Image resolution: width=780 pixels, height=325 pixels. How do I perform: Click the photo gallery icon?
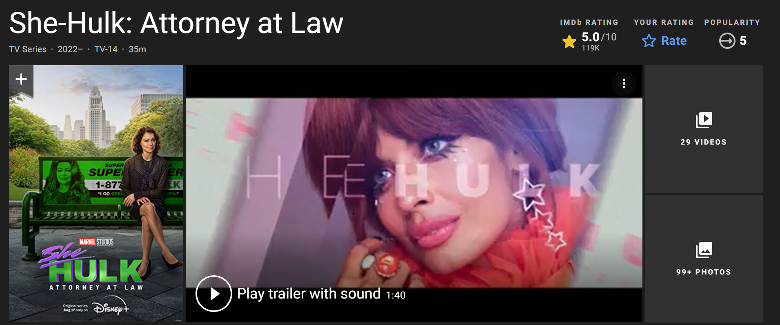click(x=704, y=250)
